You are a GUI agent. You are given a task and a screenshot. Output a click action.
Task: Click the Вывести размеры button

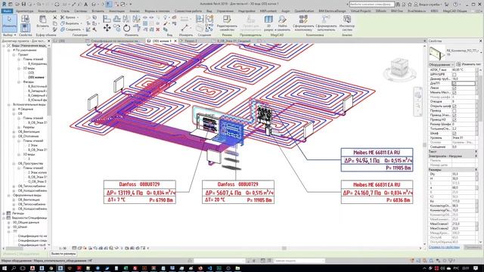tap(64, 254)
